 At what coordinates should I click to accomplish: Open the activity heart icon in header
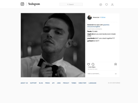107,5
